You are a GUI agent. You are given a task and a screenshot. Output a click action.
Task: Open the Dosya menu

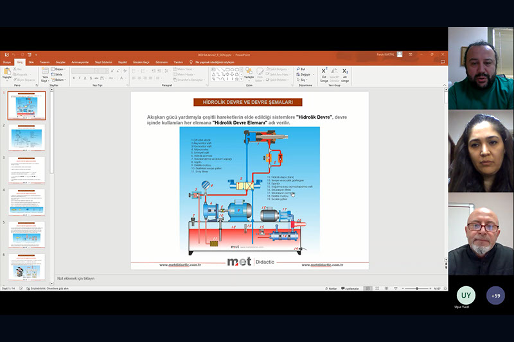(x=7, y=62)
